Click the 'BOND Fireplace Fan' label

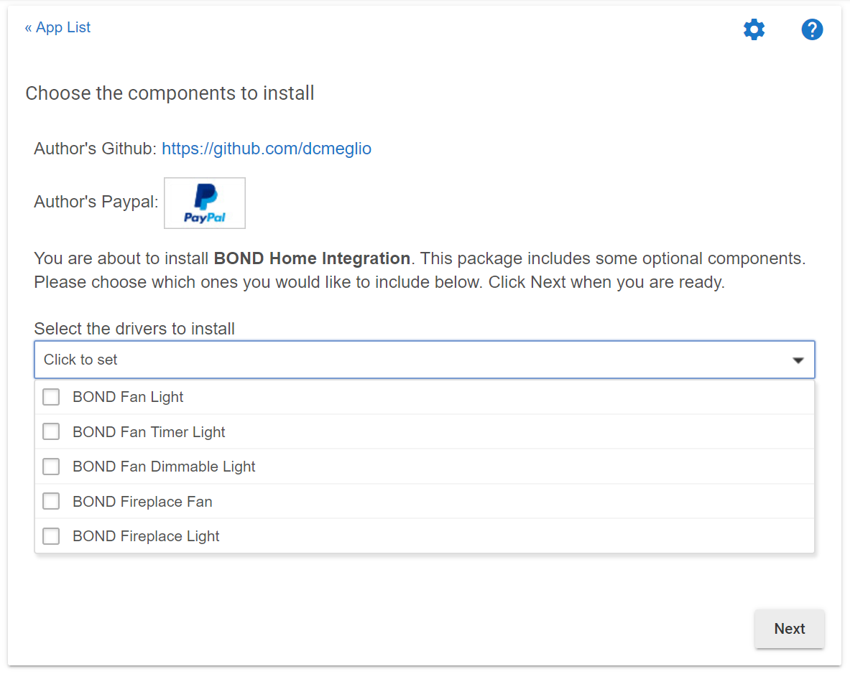click(142, 501)
